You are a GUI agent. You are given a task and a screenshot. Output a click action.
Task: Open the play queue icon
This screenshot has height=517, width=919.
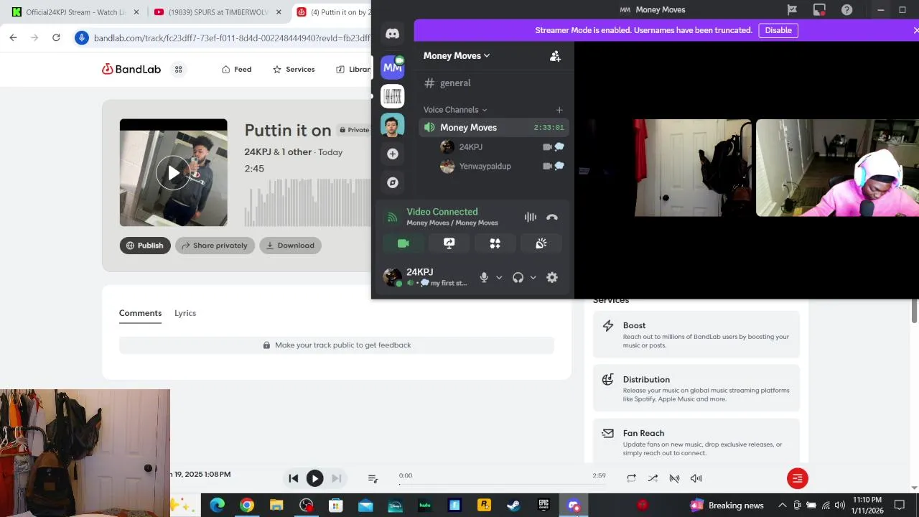pos(373,478)
